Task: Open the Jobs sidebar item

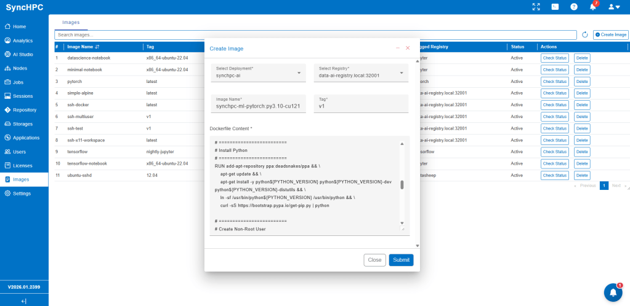Action: pyautogui.click(x=19, y=82)
